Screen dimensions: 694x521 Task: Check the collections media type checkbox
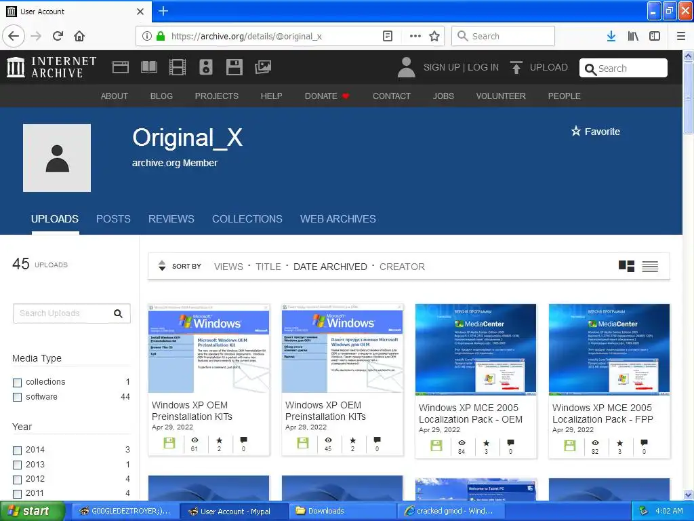(17, 383)
